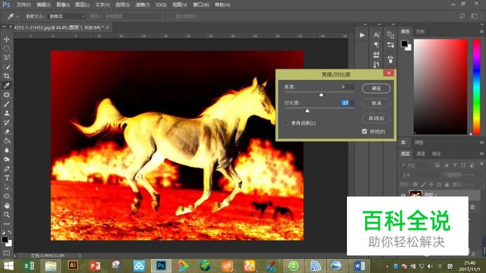Select the Pen tool
486x273 pixels.
point(6,169)
